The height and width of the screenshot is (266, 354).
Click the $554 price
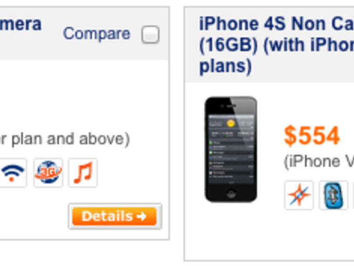pos(312,136)
